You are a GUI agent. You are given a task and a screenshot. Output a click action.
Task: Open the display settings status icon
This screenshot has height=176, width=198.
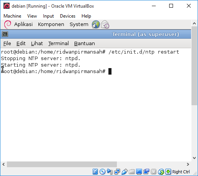tap(139, 172)
